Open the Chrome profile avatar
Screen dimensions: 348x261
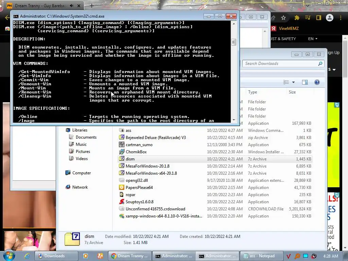click(330, 18)
